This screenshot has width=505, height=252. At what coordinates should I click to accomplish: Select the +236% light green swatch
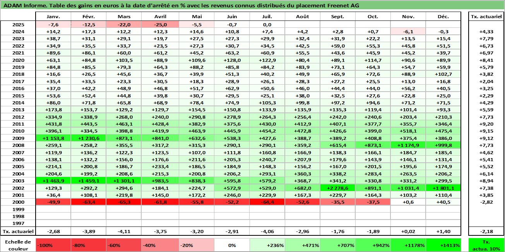(x=267, y=245)
